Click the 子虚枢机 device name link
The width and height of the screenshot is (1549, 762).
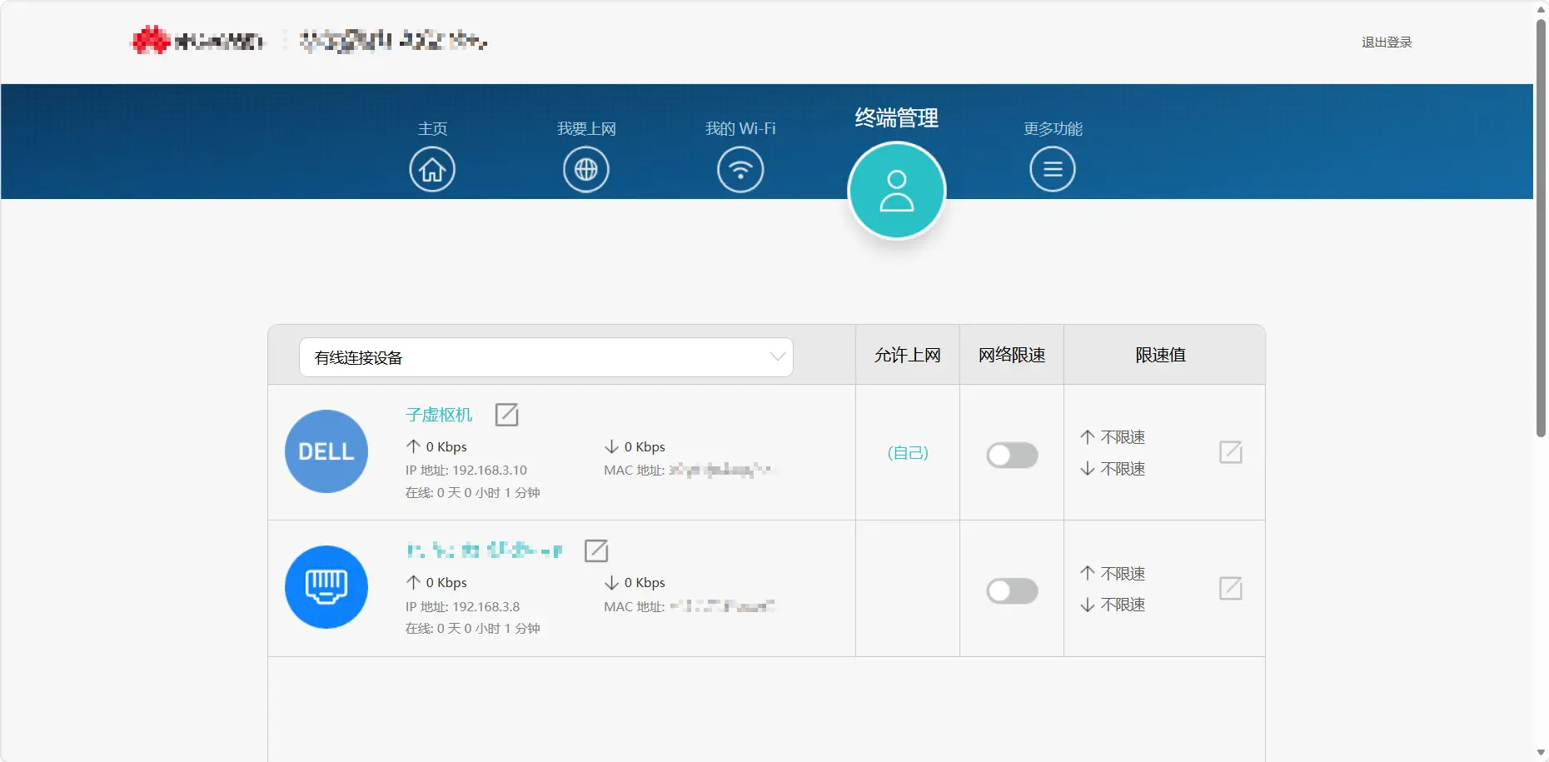(x=439, y=415)
